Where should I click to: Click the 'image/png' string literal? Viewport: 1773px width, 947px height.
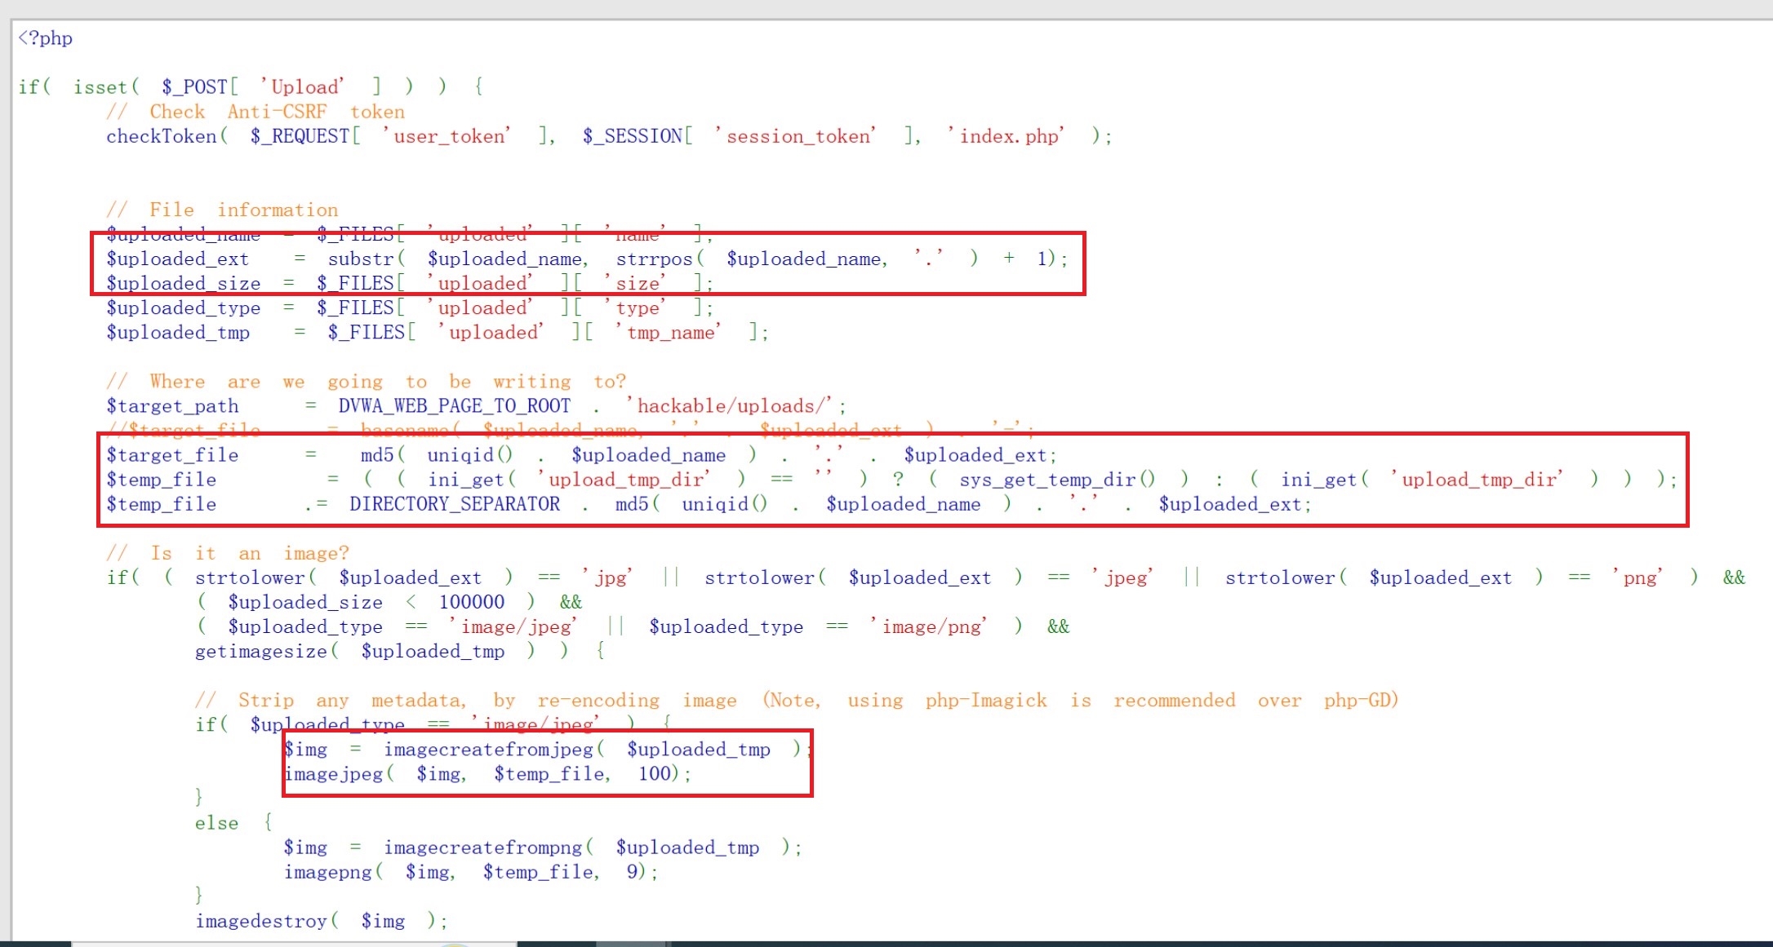[929, 626]
